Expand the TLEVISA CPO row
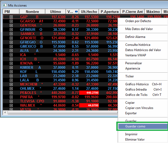This screenshot has width=168, height=144. tap(11, 101)
